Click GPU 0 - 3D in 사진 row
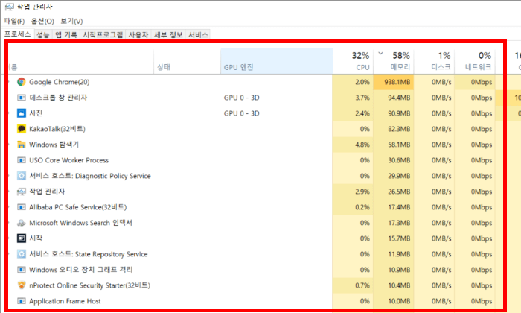 (242, 113)
